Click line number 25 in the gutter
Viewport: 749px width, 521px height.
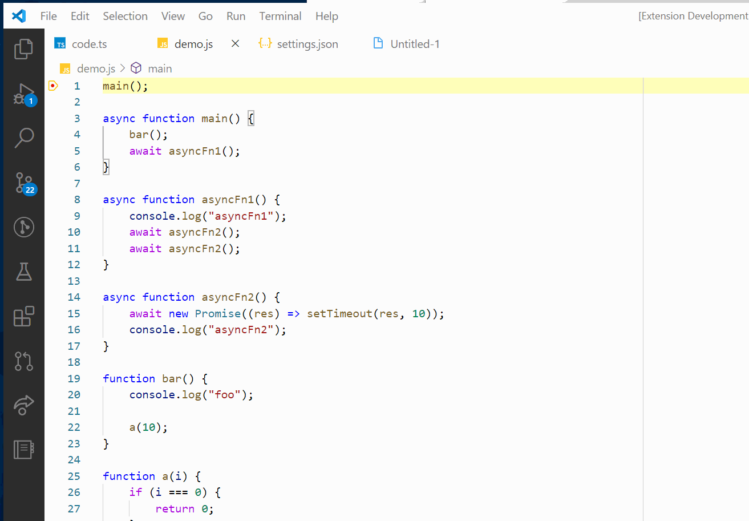click(x=74, y=476)
